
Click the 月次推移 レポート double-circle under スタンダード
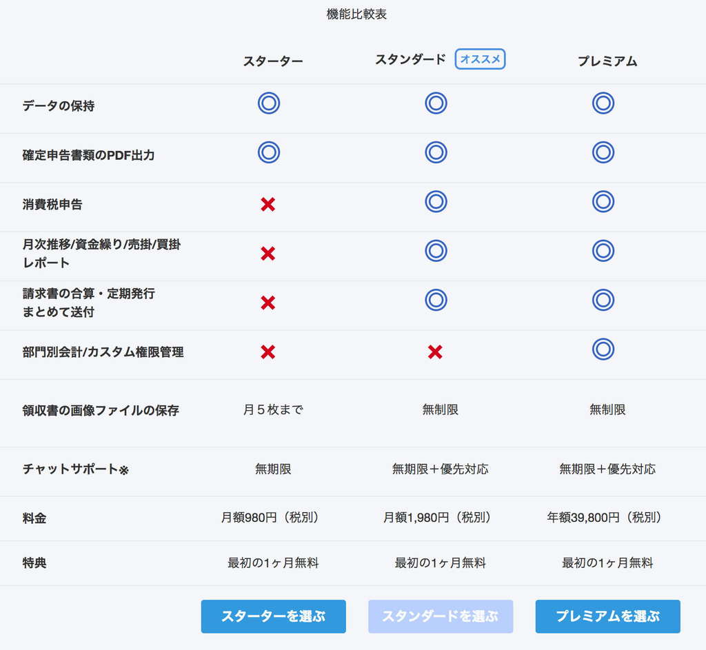436,251
